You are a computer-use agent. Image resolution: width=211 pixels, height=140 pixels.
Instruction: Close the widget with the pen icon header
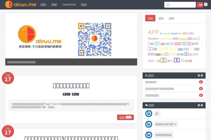point(202,76)
